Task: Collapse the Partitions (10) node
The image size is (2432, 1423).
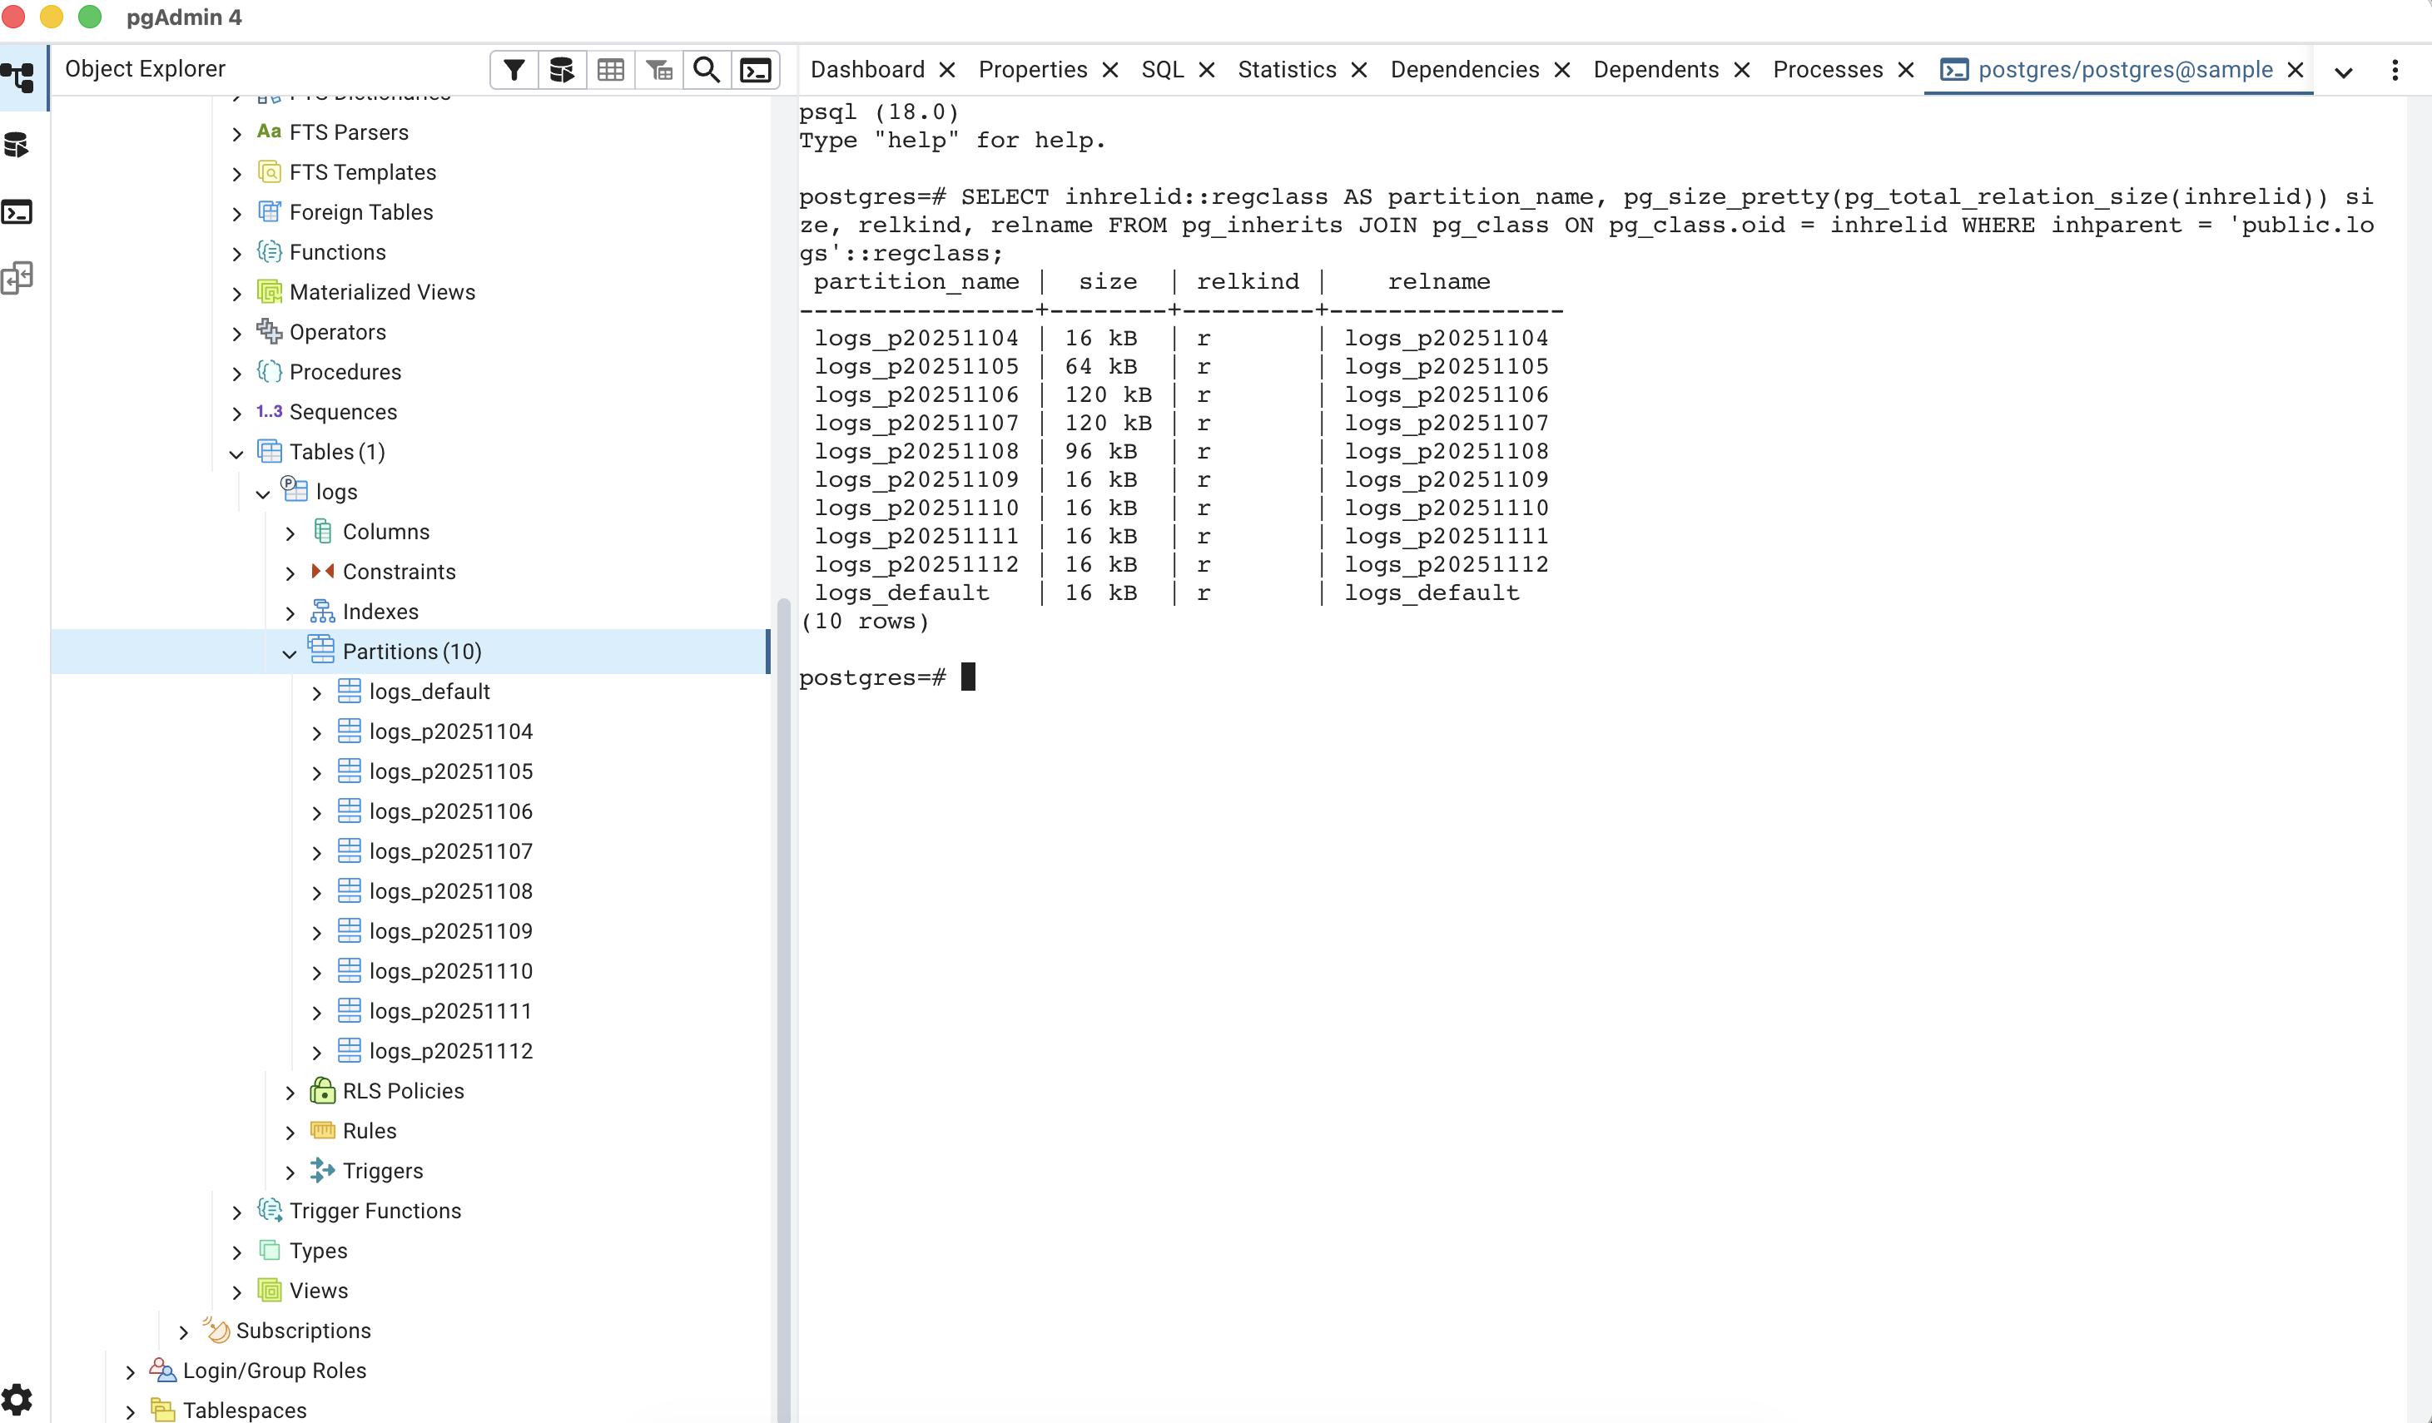Action: pos(290,653)
